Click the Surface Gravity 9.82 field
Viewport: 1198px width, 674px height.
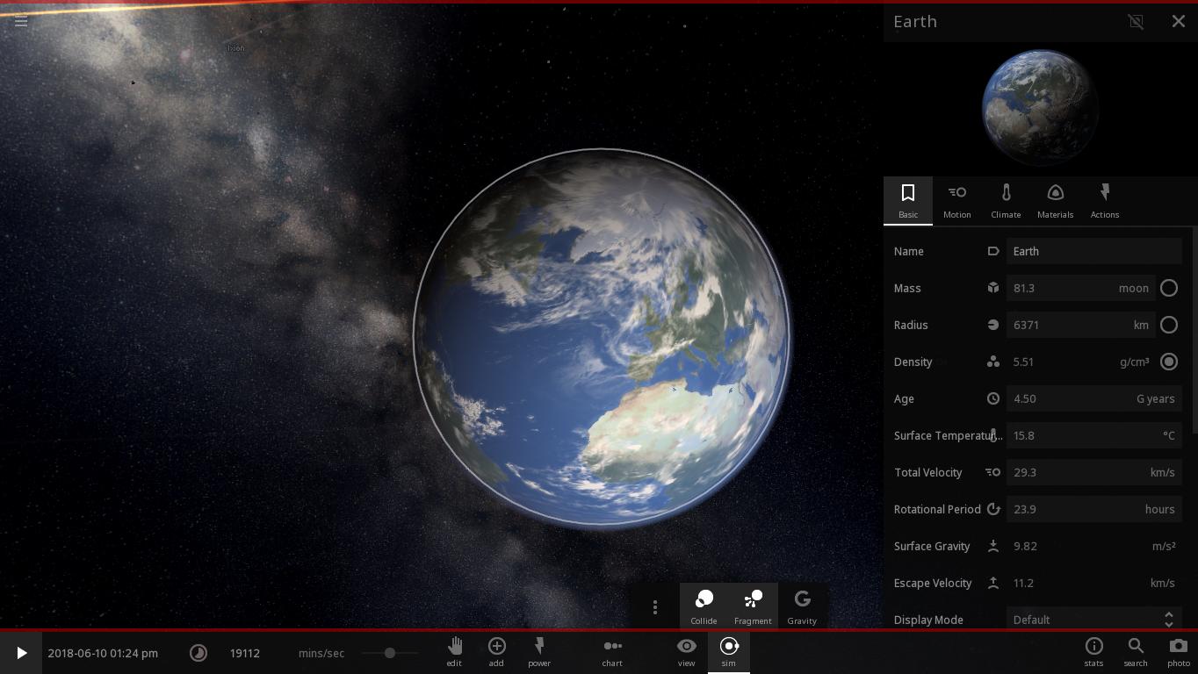click(x=1093, y=546)
